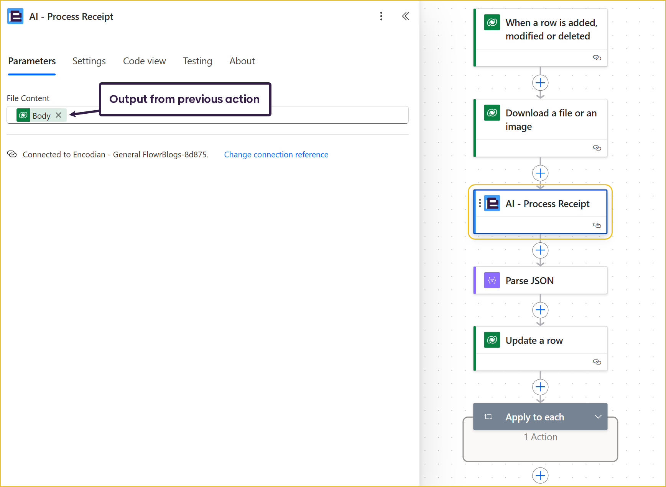Select the Apply to each loop header
Image resolution: width=666 pixels, height=487 pixels.
coord(540,417)
